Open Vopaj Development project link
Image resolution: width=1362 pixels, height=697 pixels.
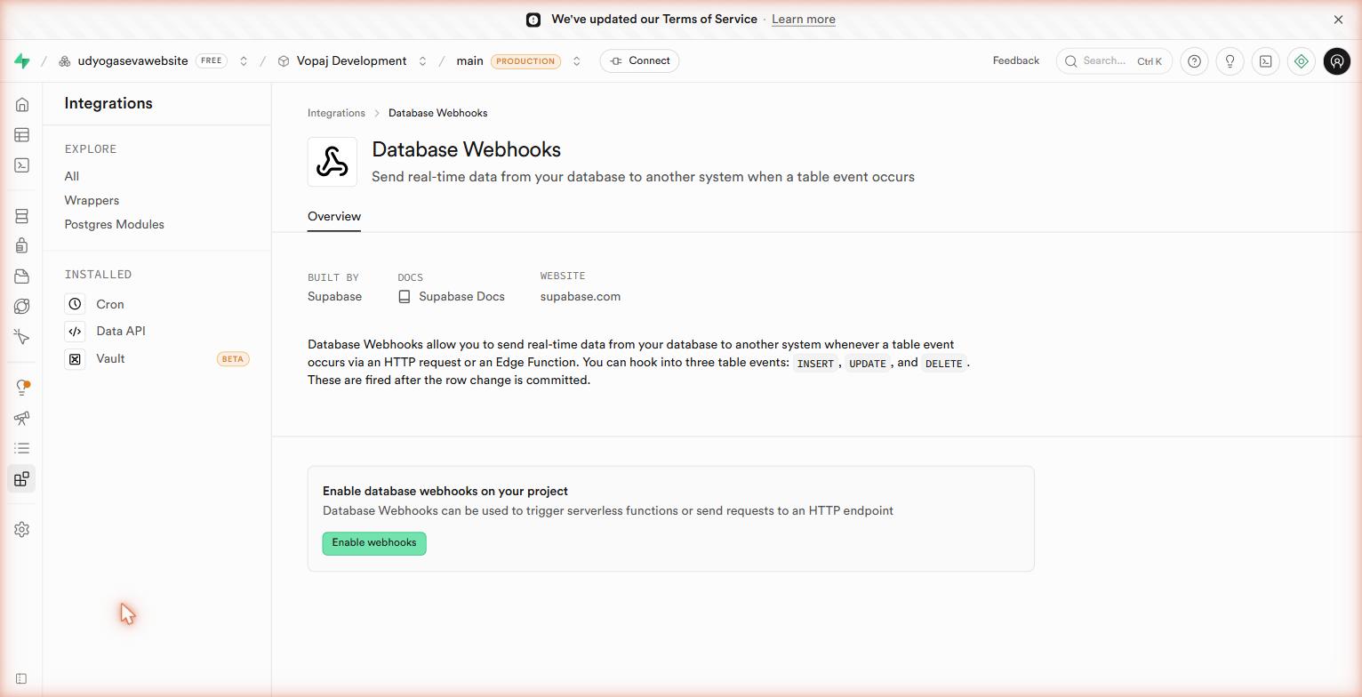(351, 61)
